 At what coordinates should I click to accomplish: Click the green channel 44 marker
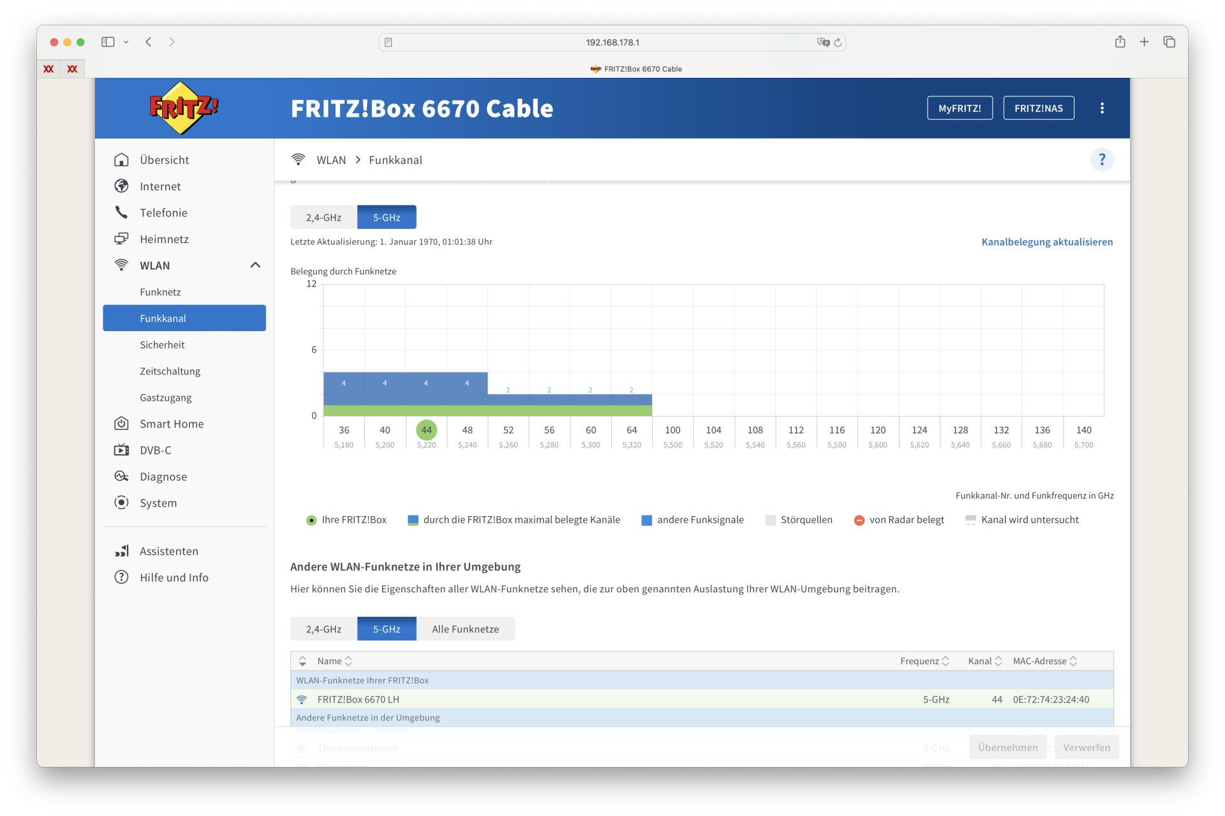(x=426, y=430)
